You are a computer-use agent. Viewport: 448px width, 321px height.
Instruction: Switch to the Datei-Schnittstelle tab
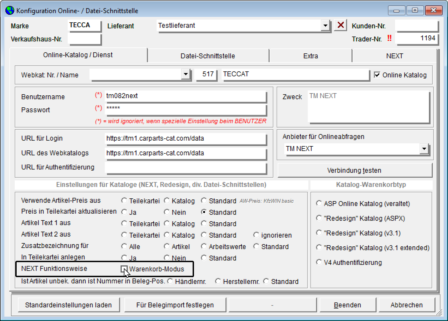[208, 56]
